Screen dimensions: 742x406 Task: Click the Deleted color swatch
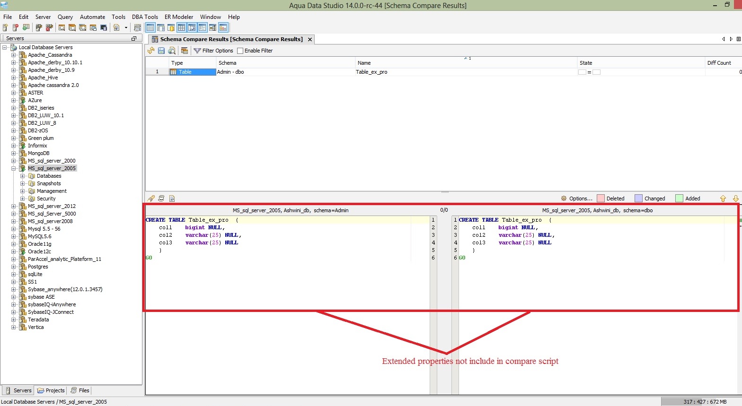coord(601,199)
